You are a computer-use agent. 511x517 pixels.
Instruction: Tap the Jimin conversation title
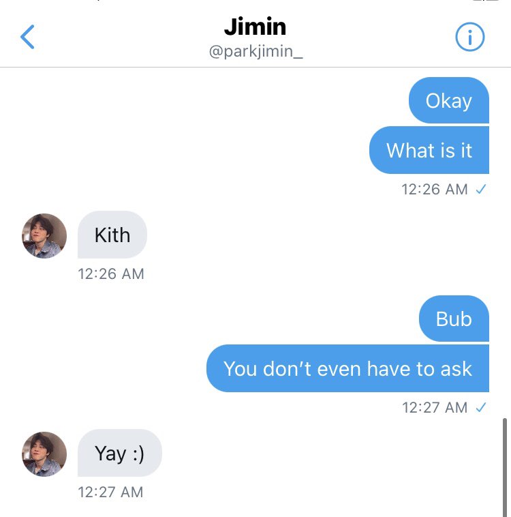[255, 27]
